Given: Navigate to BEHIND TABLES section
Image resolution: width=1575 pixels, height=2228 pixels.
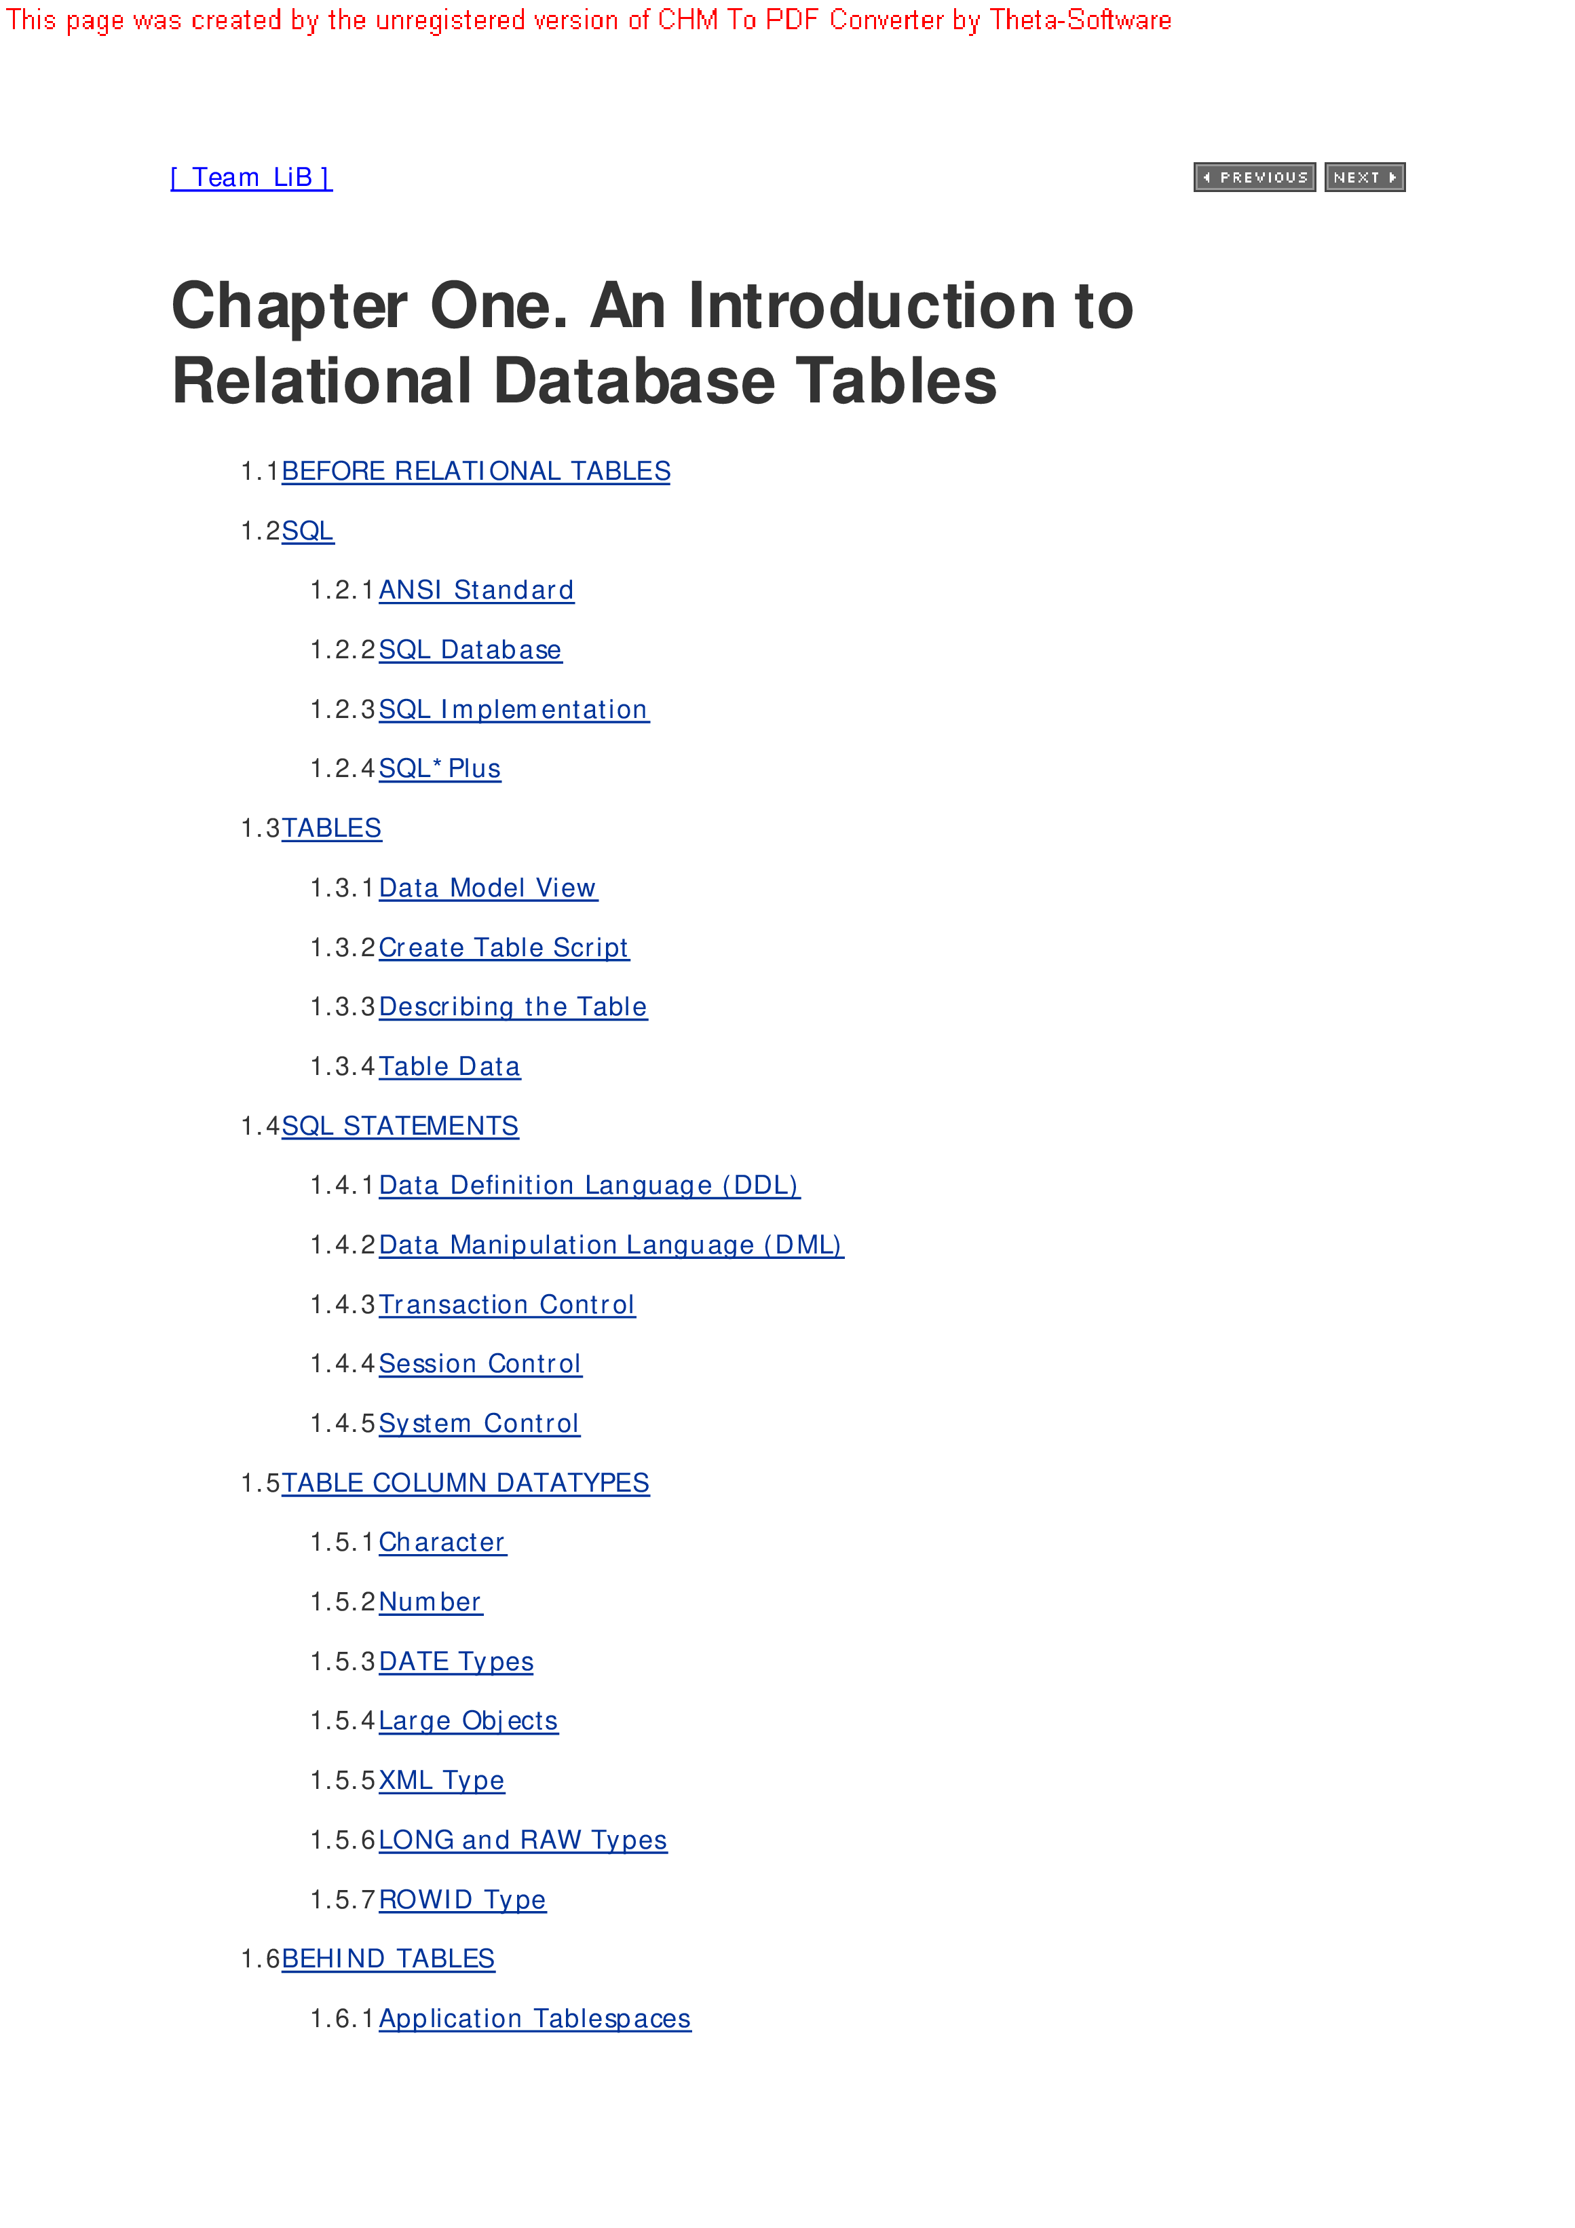Looking at the screenshot, I should click(387, 1958).
